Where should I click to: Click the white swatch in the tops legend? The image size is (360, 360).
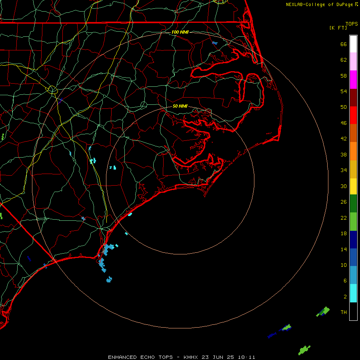click(x=353, y=44)
